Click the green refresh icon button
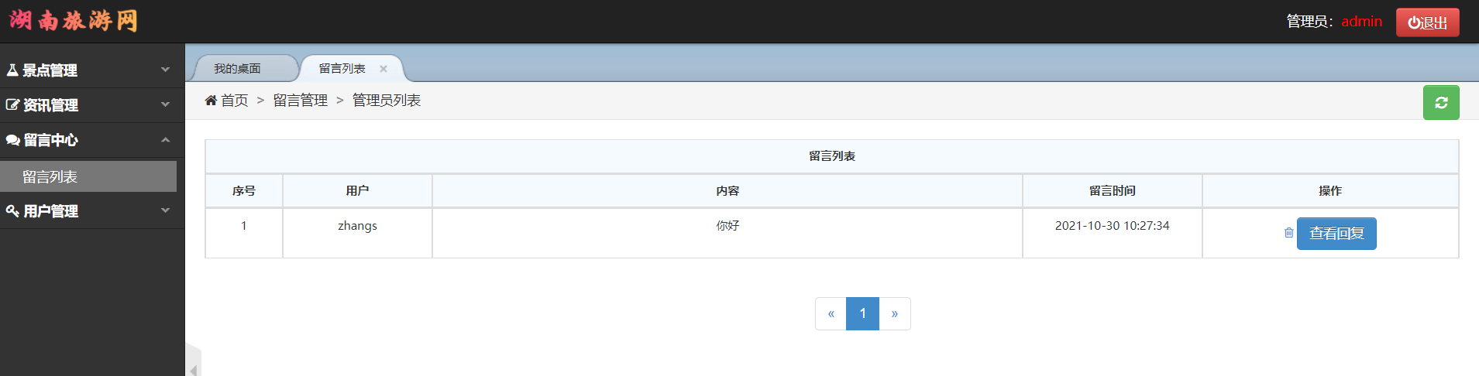Screen dimensions: 1479x376 (1440, 103)
